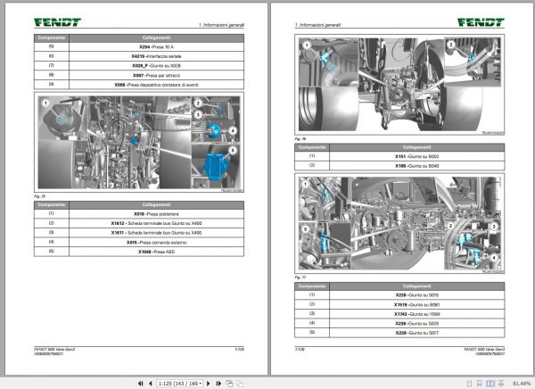Click row X294 Presa 10 A
This screenshot has width=535, height=389.
click(x=139, y=46)
